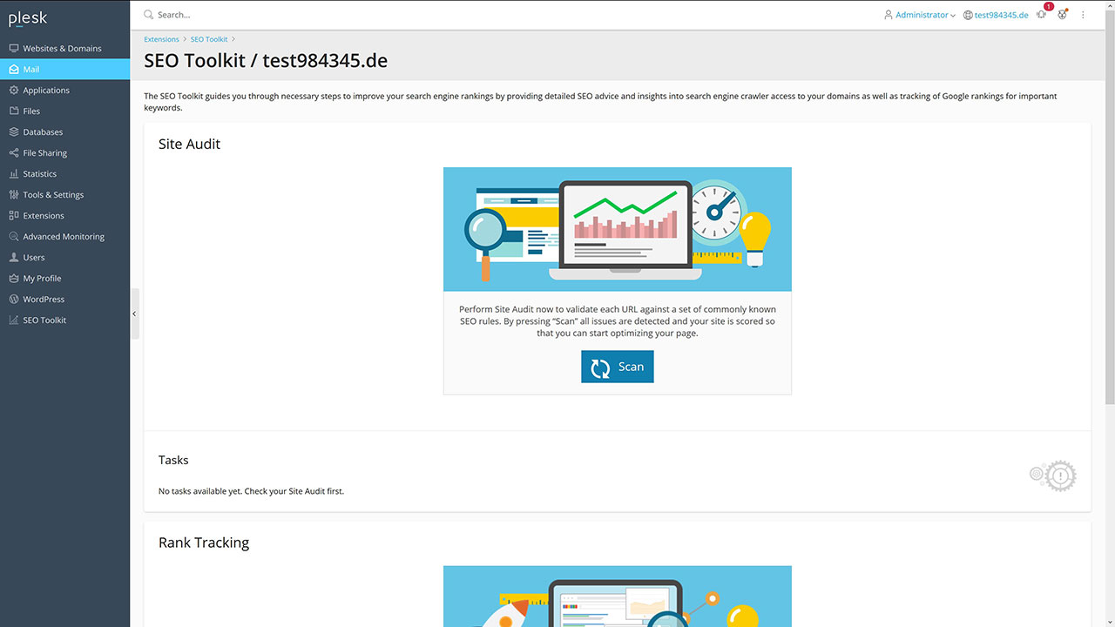This screenshot has width=1115, height=627.
Task: Click the Site Audit heading
Action: point(189,144)
